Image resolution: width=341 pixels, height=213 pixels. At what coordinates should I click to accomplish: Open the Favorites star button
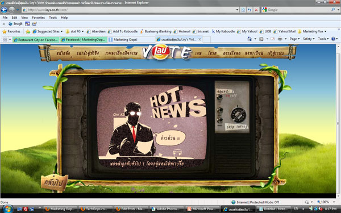click(11, 31)
